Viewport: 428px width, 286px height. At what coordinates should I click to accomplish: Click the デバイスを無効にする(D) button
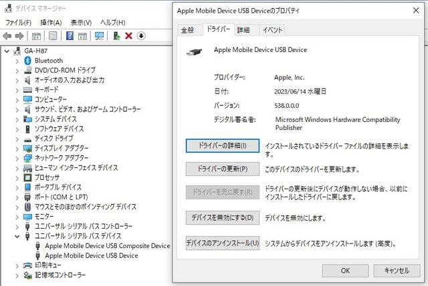223,218
